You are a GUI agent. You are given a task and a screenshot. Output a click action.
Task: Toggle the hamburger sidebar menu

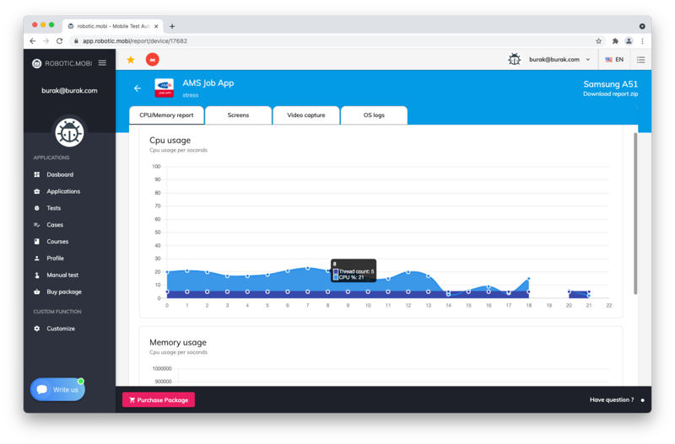tap(102, 63)
